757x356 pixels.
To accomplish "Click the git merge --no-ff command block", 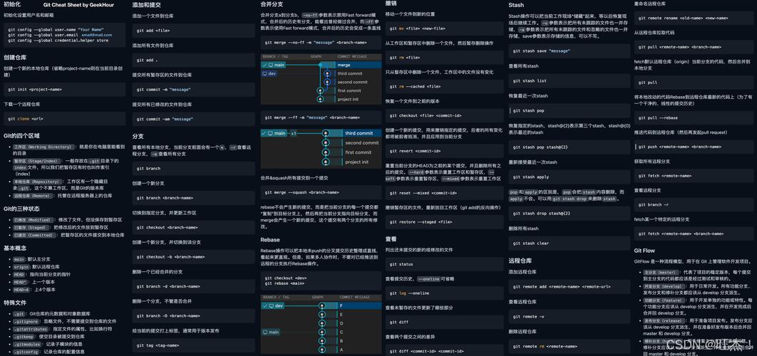I will [x=321, y=43].
